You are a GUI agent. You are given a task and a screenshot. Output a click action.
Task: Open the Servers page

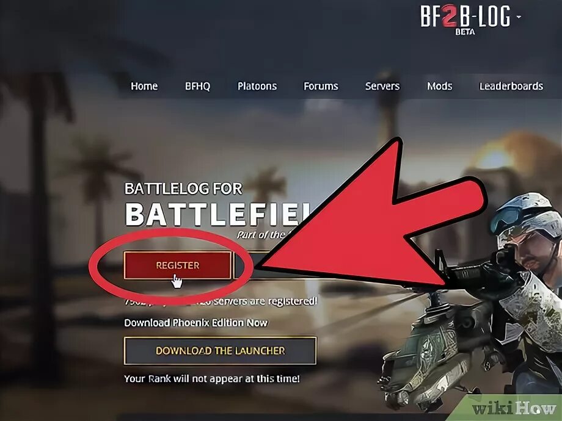click(x=382, y=86)
